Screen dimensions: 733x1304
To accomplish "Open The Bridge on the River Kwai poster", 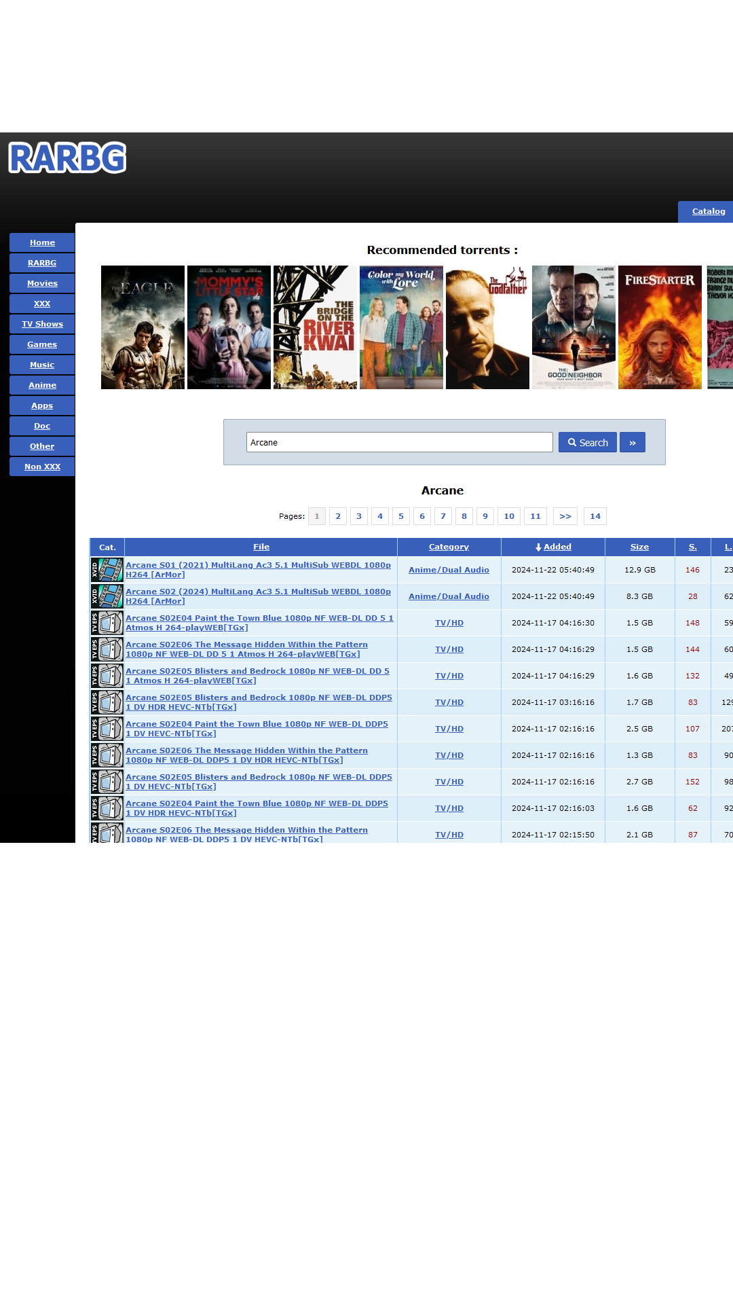I will pos(315,327).
